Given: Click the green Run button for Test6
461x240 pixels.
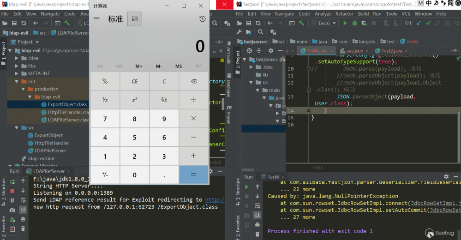Looking at the screenshot, I should point(345,23).
